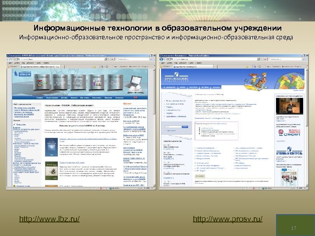Screen dimensions: 315x236
Task: Open the green book cover on БИНОМ site
Action: [51, 170]
